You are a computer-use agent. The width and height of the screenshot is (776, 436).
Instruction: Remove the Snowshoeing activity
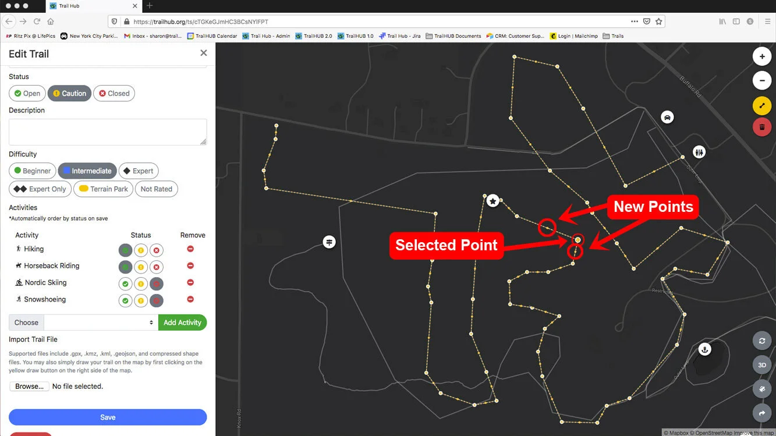[190, 300]
